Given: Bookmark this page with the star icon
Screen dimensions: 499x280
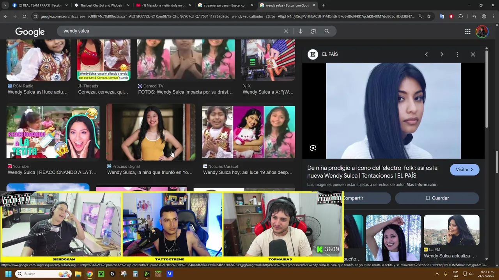Looking at the screenshot, I should pyautogui.click(x=429, y=16).
